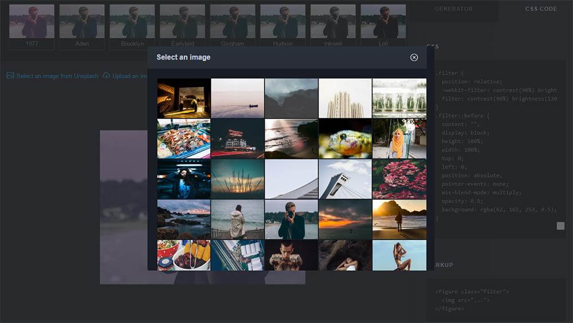The image size is (573, 323).
Task: Choose the woman in bikini against sky photo
Action: [399, 255]
